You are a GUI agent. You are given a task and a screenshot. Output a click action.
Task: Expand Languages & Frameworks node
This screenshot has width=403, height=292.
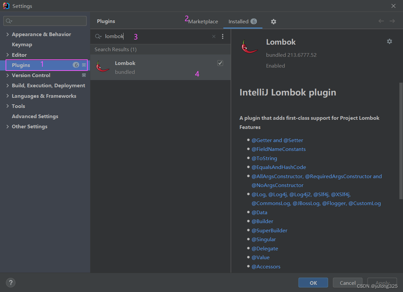pos(8,96)
